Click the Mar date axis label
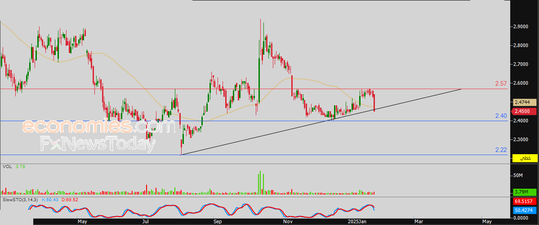This screenshot has height=225, width=539. 419,222
